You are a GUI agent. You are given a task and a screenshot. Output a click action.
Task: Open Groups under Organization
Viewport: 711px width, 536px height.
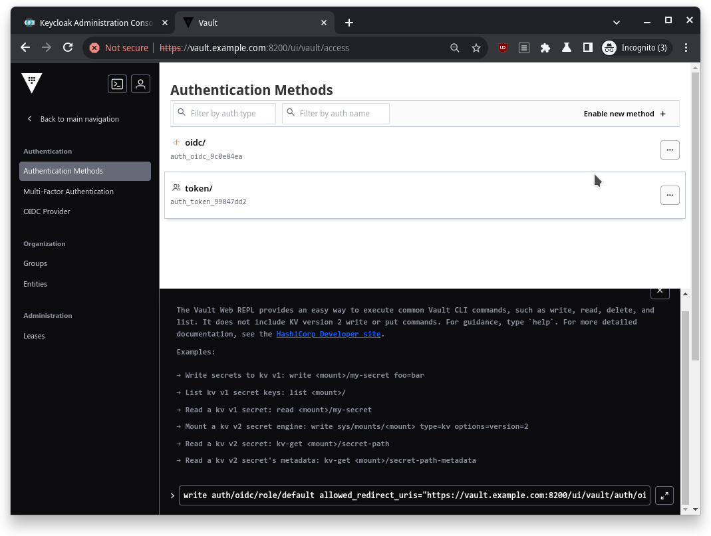[x=35, y=263]
